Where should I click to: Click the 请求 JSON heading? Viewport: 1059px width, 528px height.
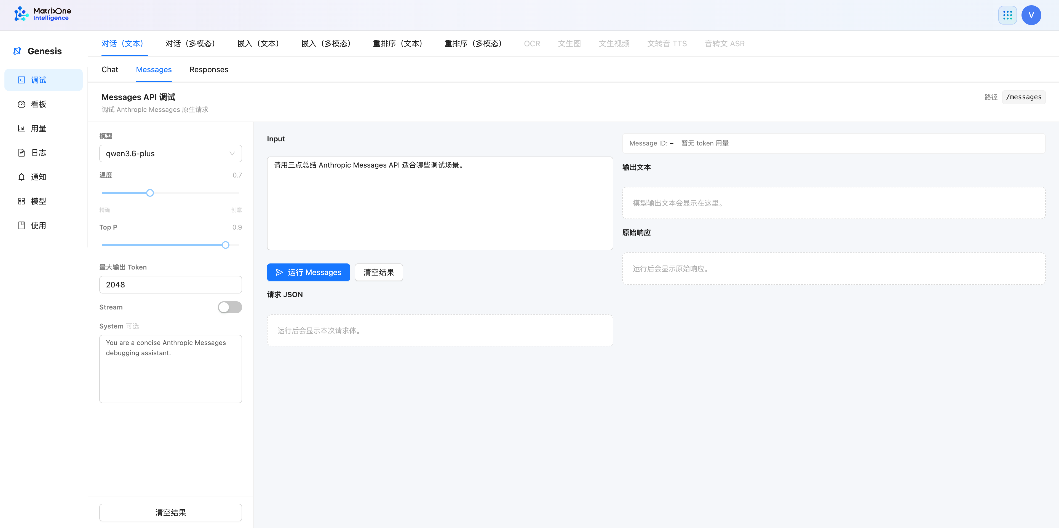pos(285,295)
